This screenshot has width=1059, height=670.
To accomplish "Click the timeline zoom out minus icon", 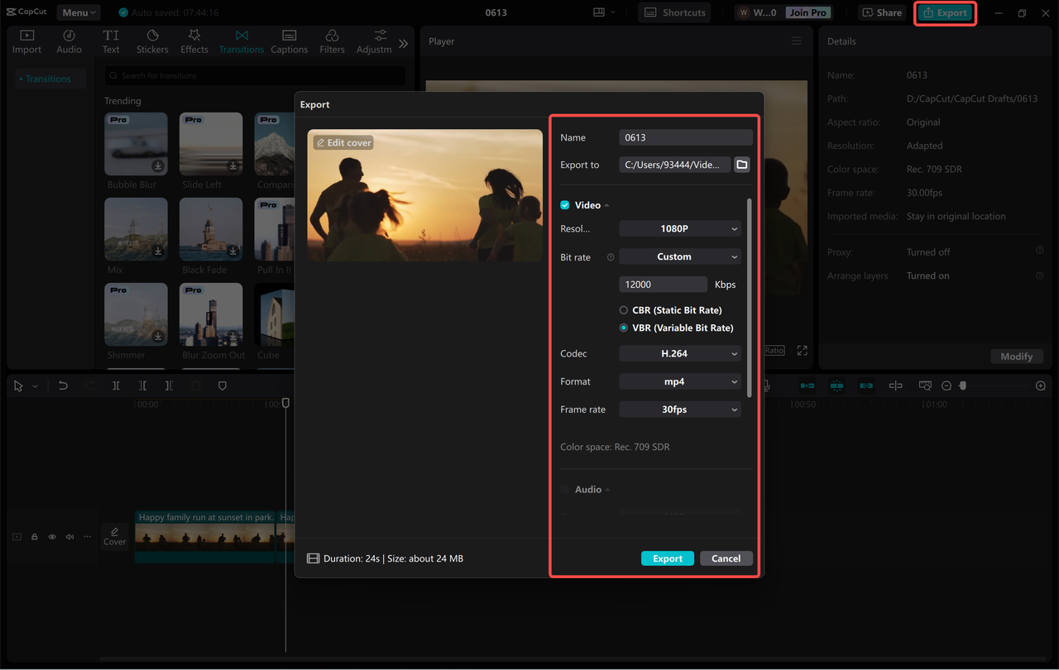I will [946, 385].
